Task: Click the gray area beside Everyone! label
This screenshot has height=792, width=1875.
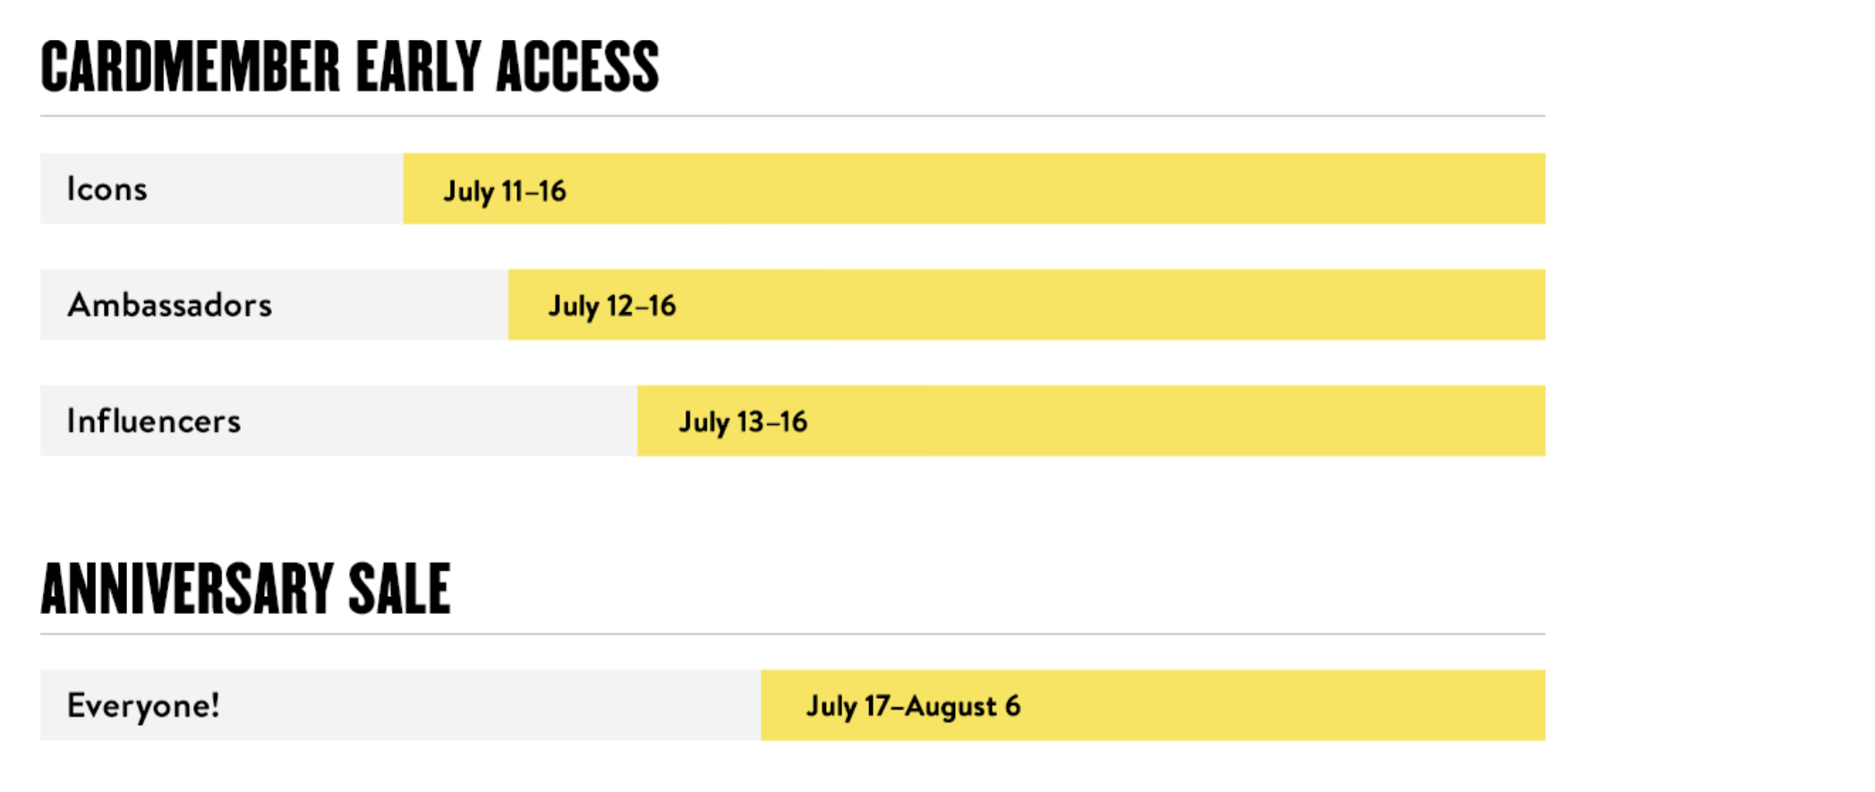Action: pyautogui.click(x=490, y=706)
